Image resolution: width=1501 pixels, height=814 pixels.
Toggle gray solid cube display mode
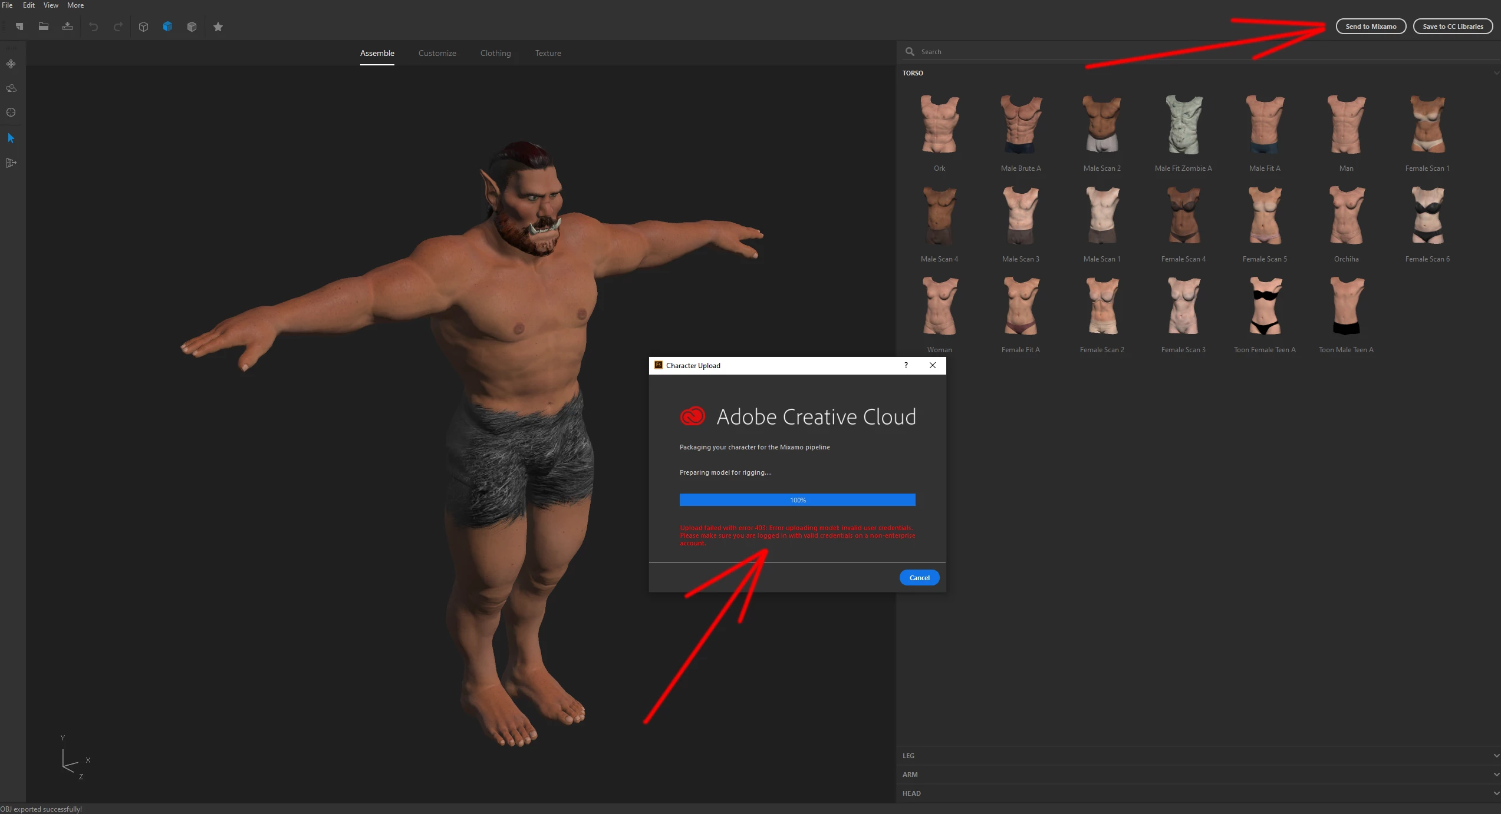coord(192,27)
